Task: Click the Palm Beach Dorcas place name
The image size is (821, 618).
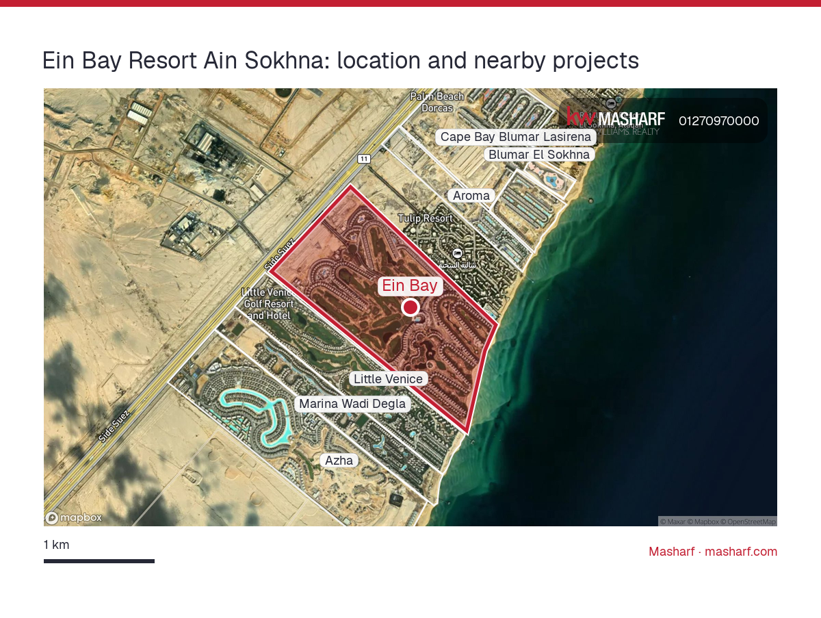Action: click(437, 102)
